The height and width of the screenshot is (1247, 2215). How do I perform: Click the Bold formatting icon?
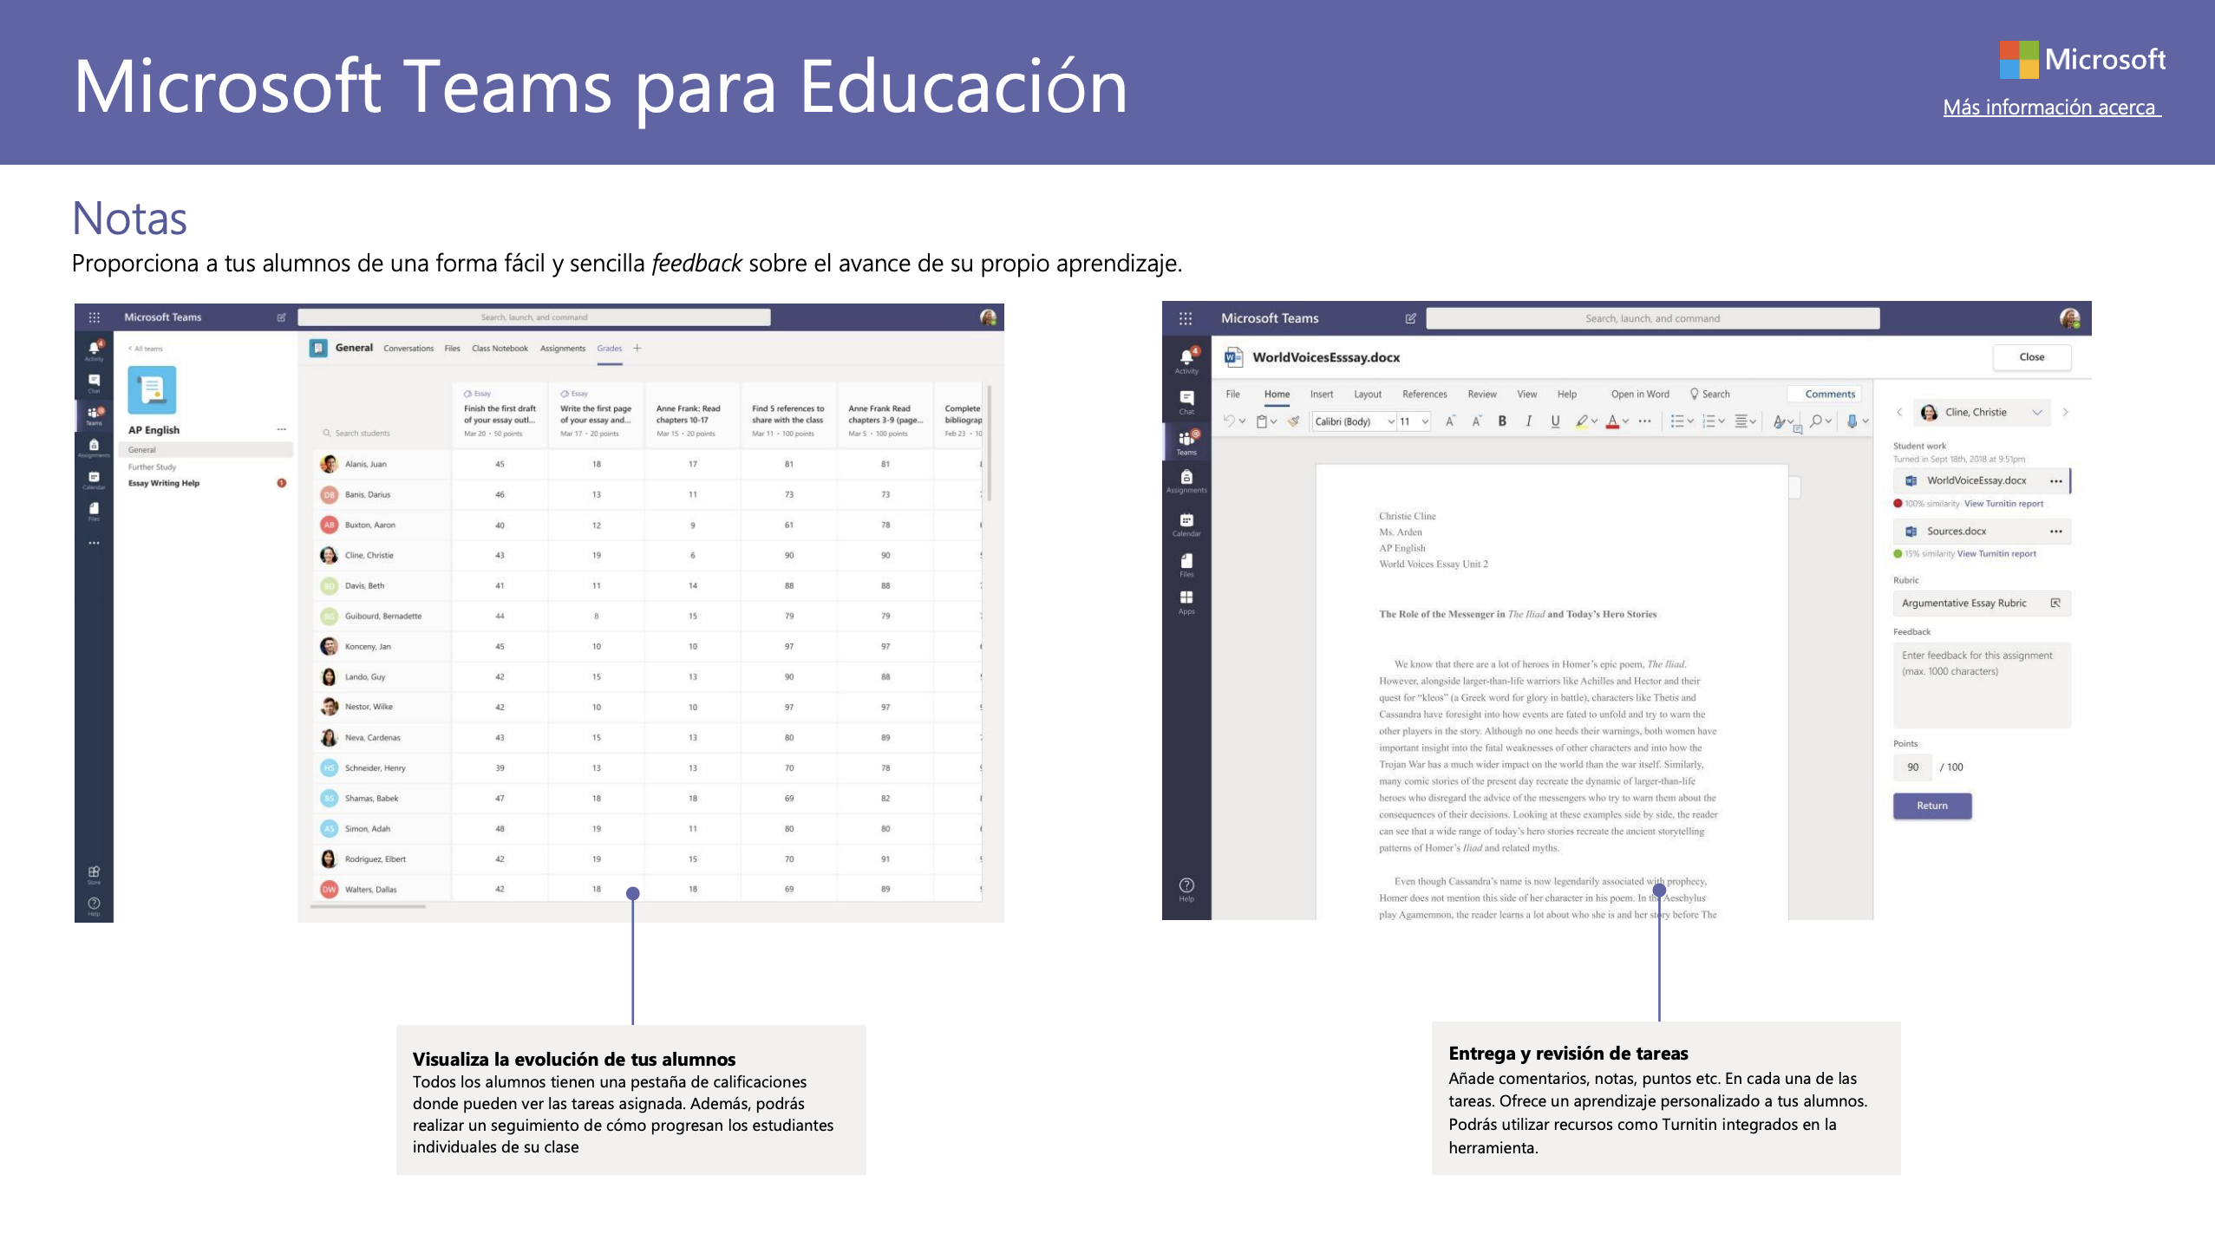point(1502,421)
